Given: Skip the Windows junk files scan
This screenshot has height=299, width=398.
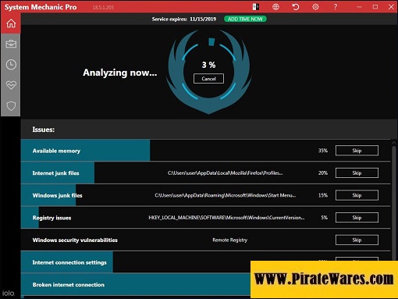Looking at the screenshot, I should (x=357, y=195).
